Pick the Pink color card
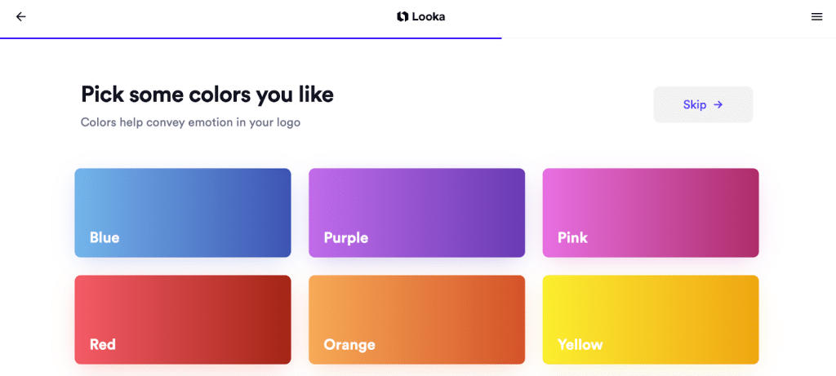 [651, 212]
